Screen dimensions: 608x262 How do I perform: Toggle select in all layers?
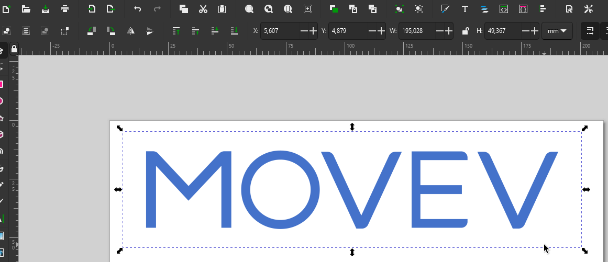pyautogui.click(x=26, y=31)
